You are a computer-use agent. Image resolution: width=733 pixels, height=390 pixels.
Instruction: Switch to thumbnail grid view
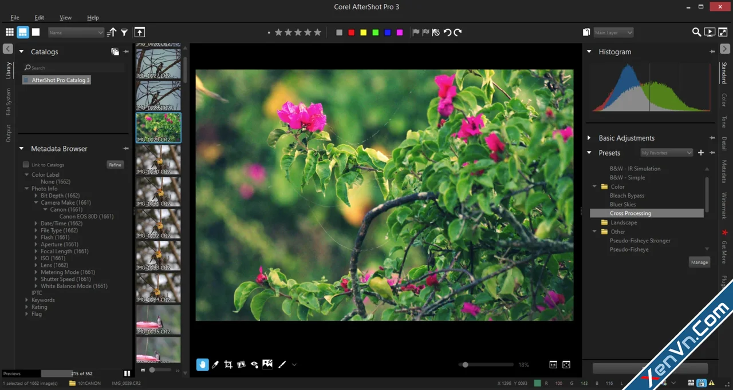(x=10, y=32)
